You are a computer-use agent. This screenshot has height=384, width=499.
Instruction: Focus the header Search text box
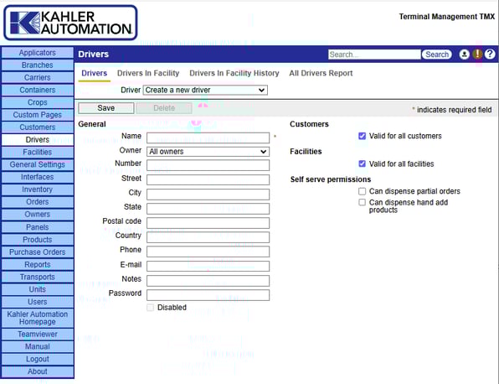374,54
